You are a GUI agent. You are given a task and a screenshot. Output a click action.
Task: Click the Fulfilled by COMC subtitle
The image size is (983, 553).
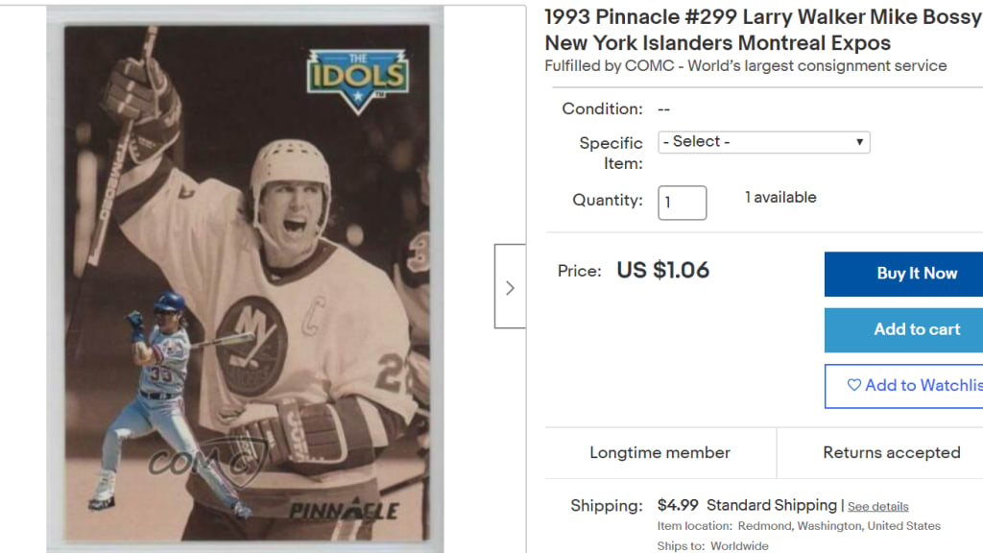click(745, 66)
